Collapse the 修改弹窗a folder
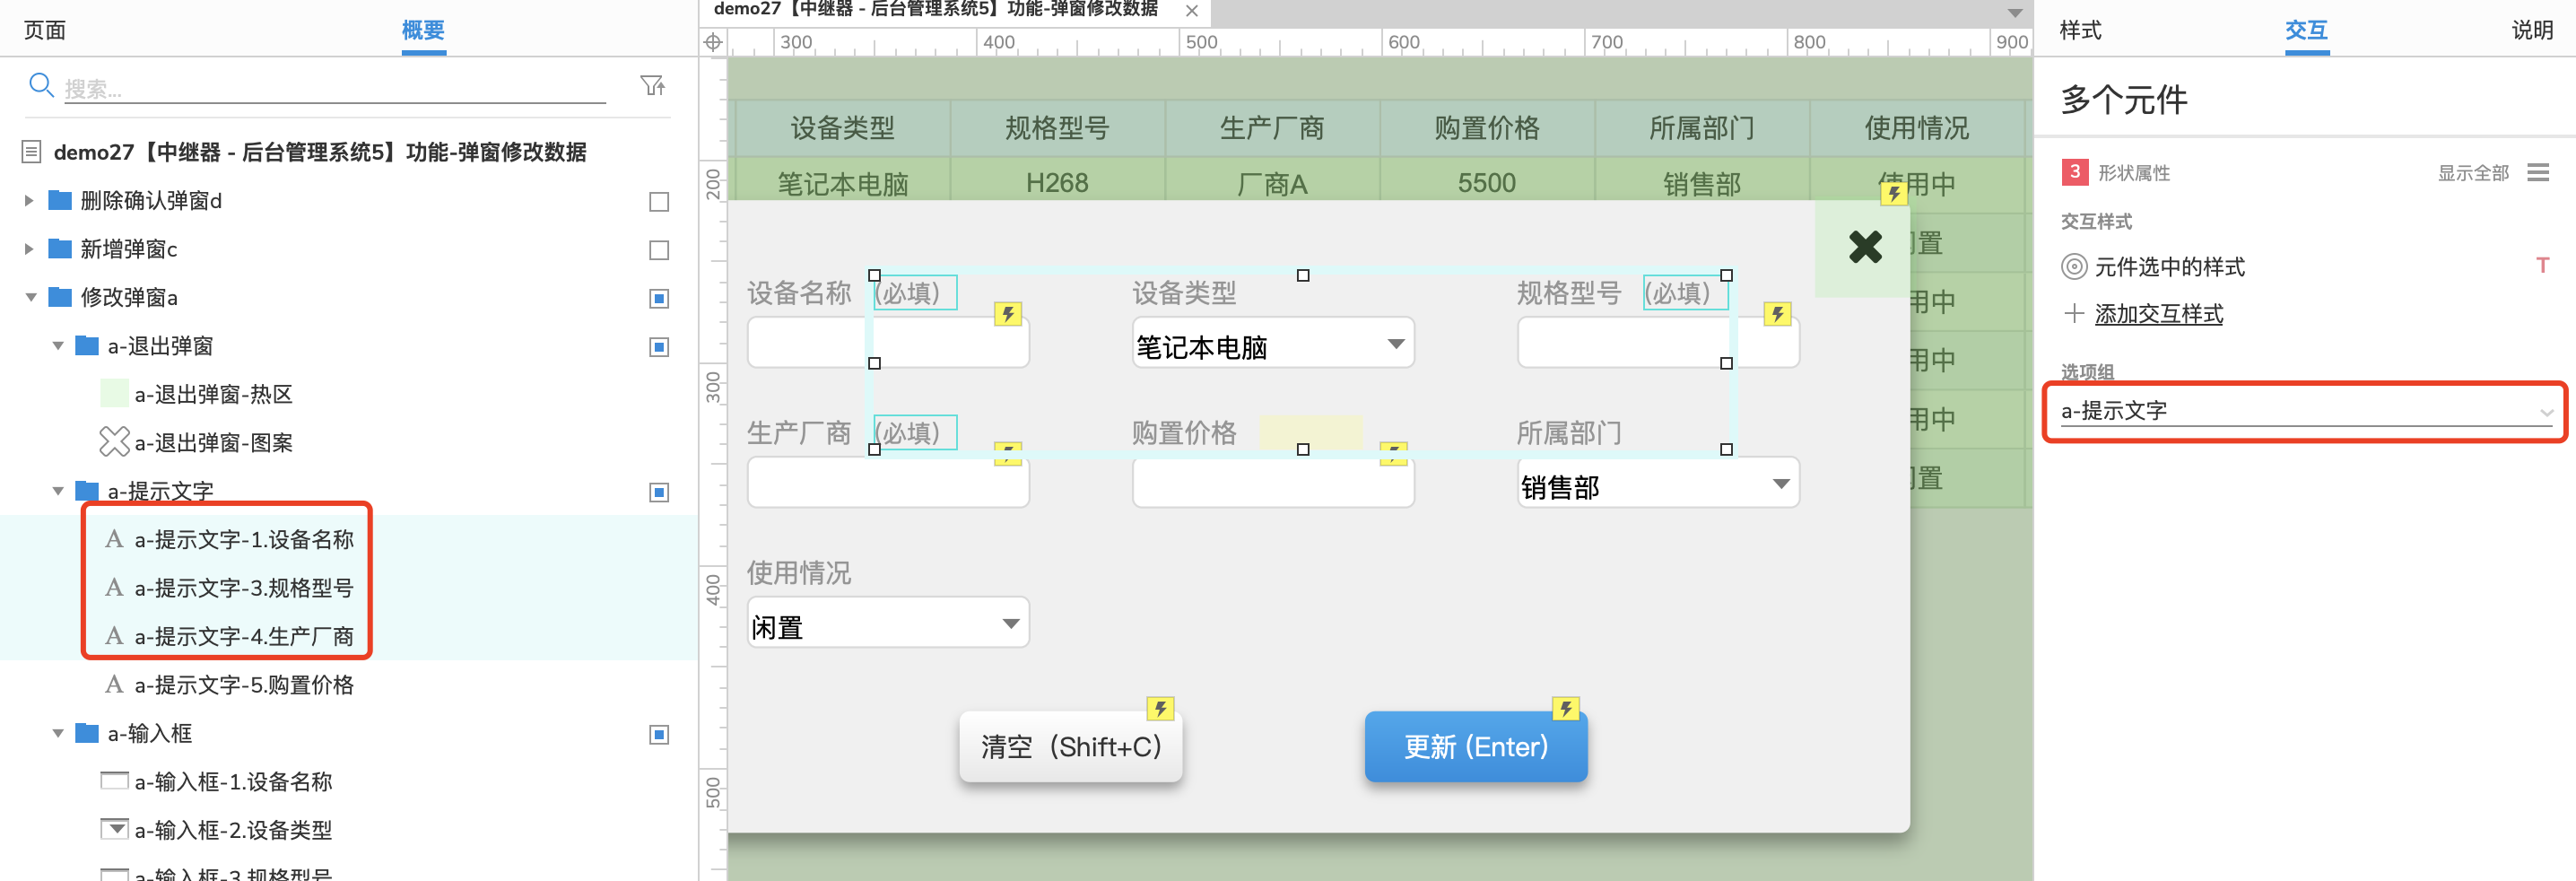Screen dimensions: 2576x881 click(x=31, y=297)
